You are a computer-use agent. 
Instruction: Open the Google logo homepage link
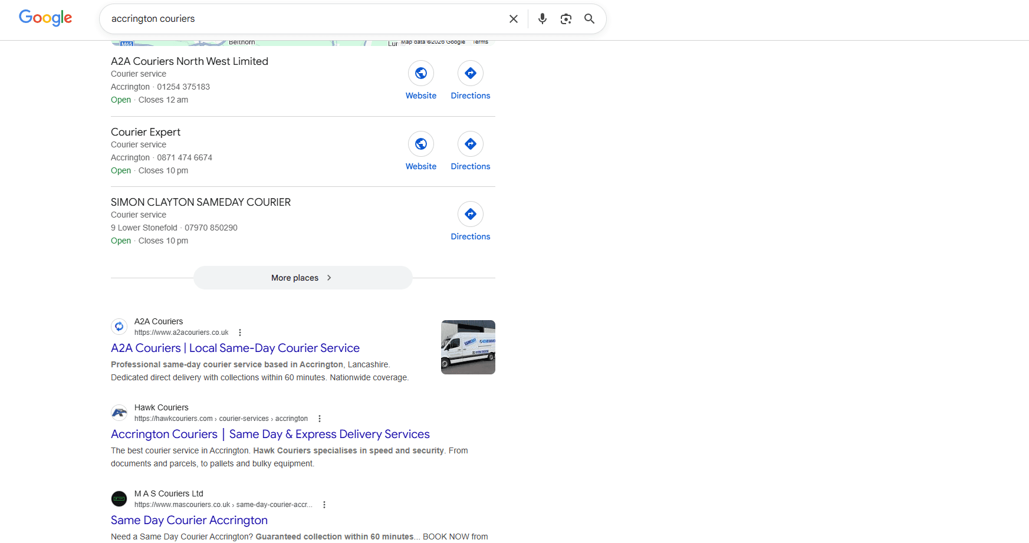point(45,18)
